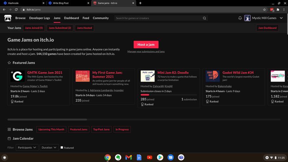Open YouTube from the shelf

click(150, 157)
